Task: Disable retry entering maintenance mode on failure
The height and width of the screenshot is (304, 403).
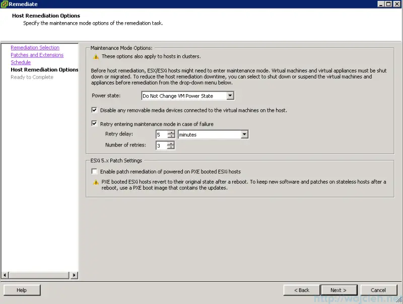Action: [94, 123]
